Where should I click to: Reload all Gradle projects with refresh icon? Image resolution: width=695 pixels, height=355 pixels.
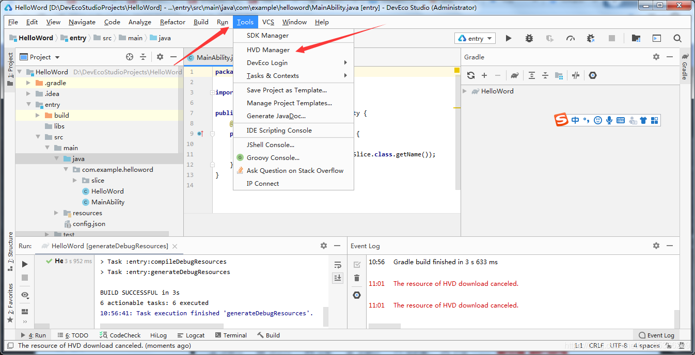[x=471, y=75]
